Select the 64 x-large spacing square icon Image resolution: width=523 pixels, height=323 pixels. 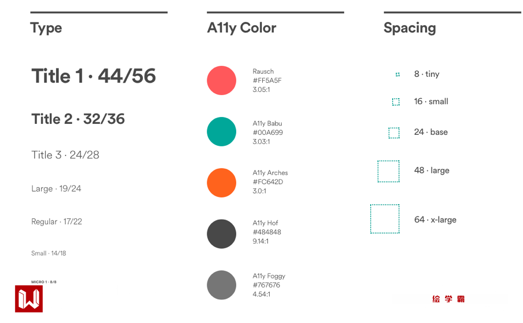point(385,219)
